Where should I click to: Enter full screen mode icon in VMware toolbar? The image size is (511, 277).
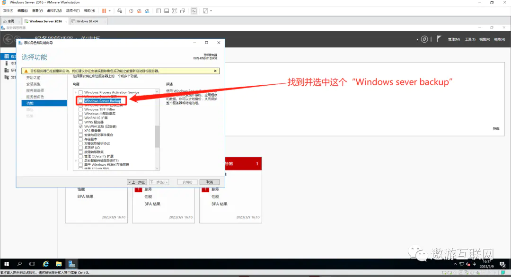click(x=175, y=11)
